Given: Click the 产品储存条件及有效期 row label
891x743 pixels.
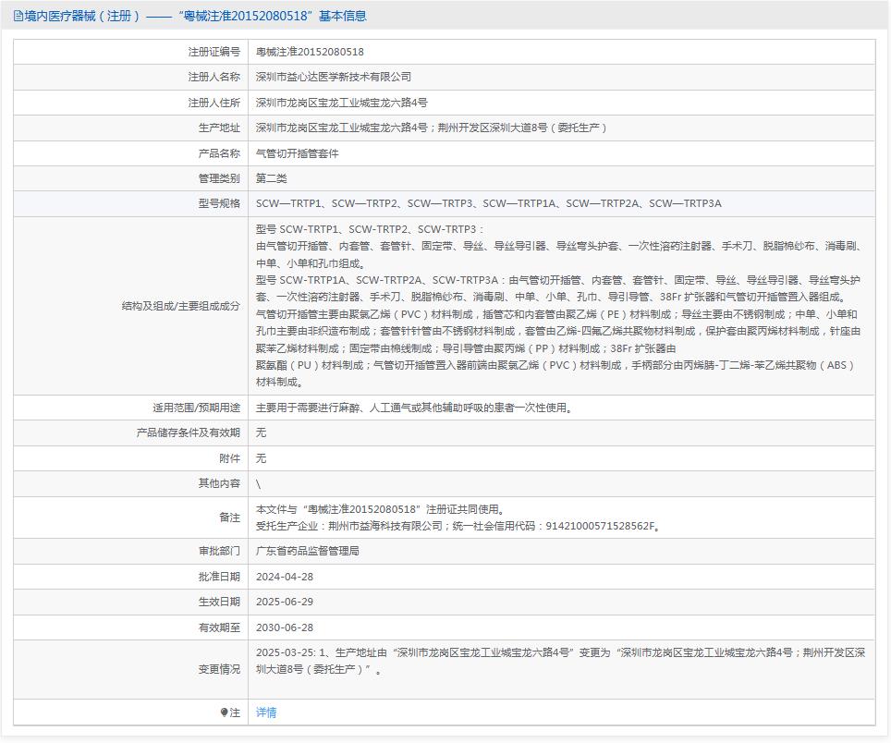Looking at the screenshot, I should click(x=188, y=432).
